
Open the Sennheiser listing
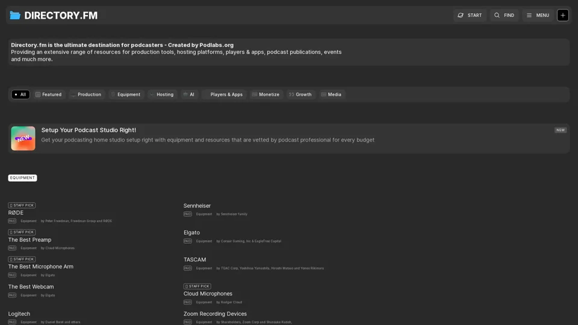point(197,206)
